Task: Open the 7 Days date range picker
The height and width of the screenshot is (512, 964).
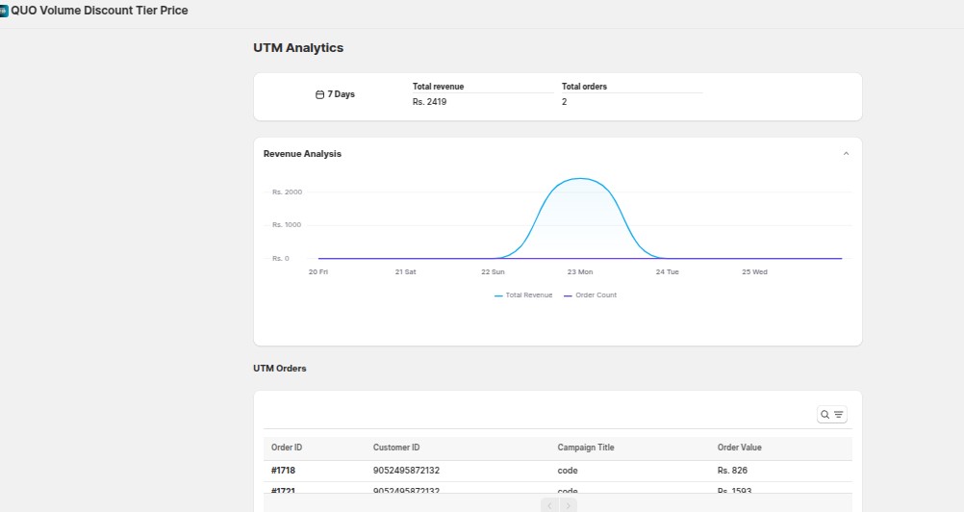Action: pyautogui.click(x=335, y=94)
